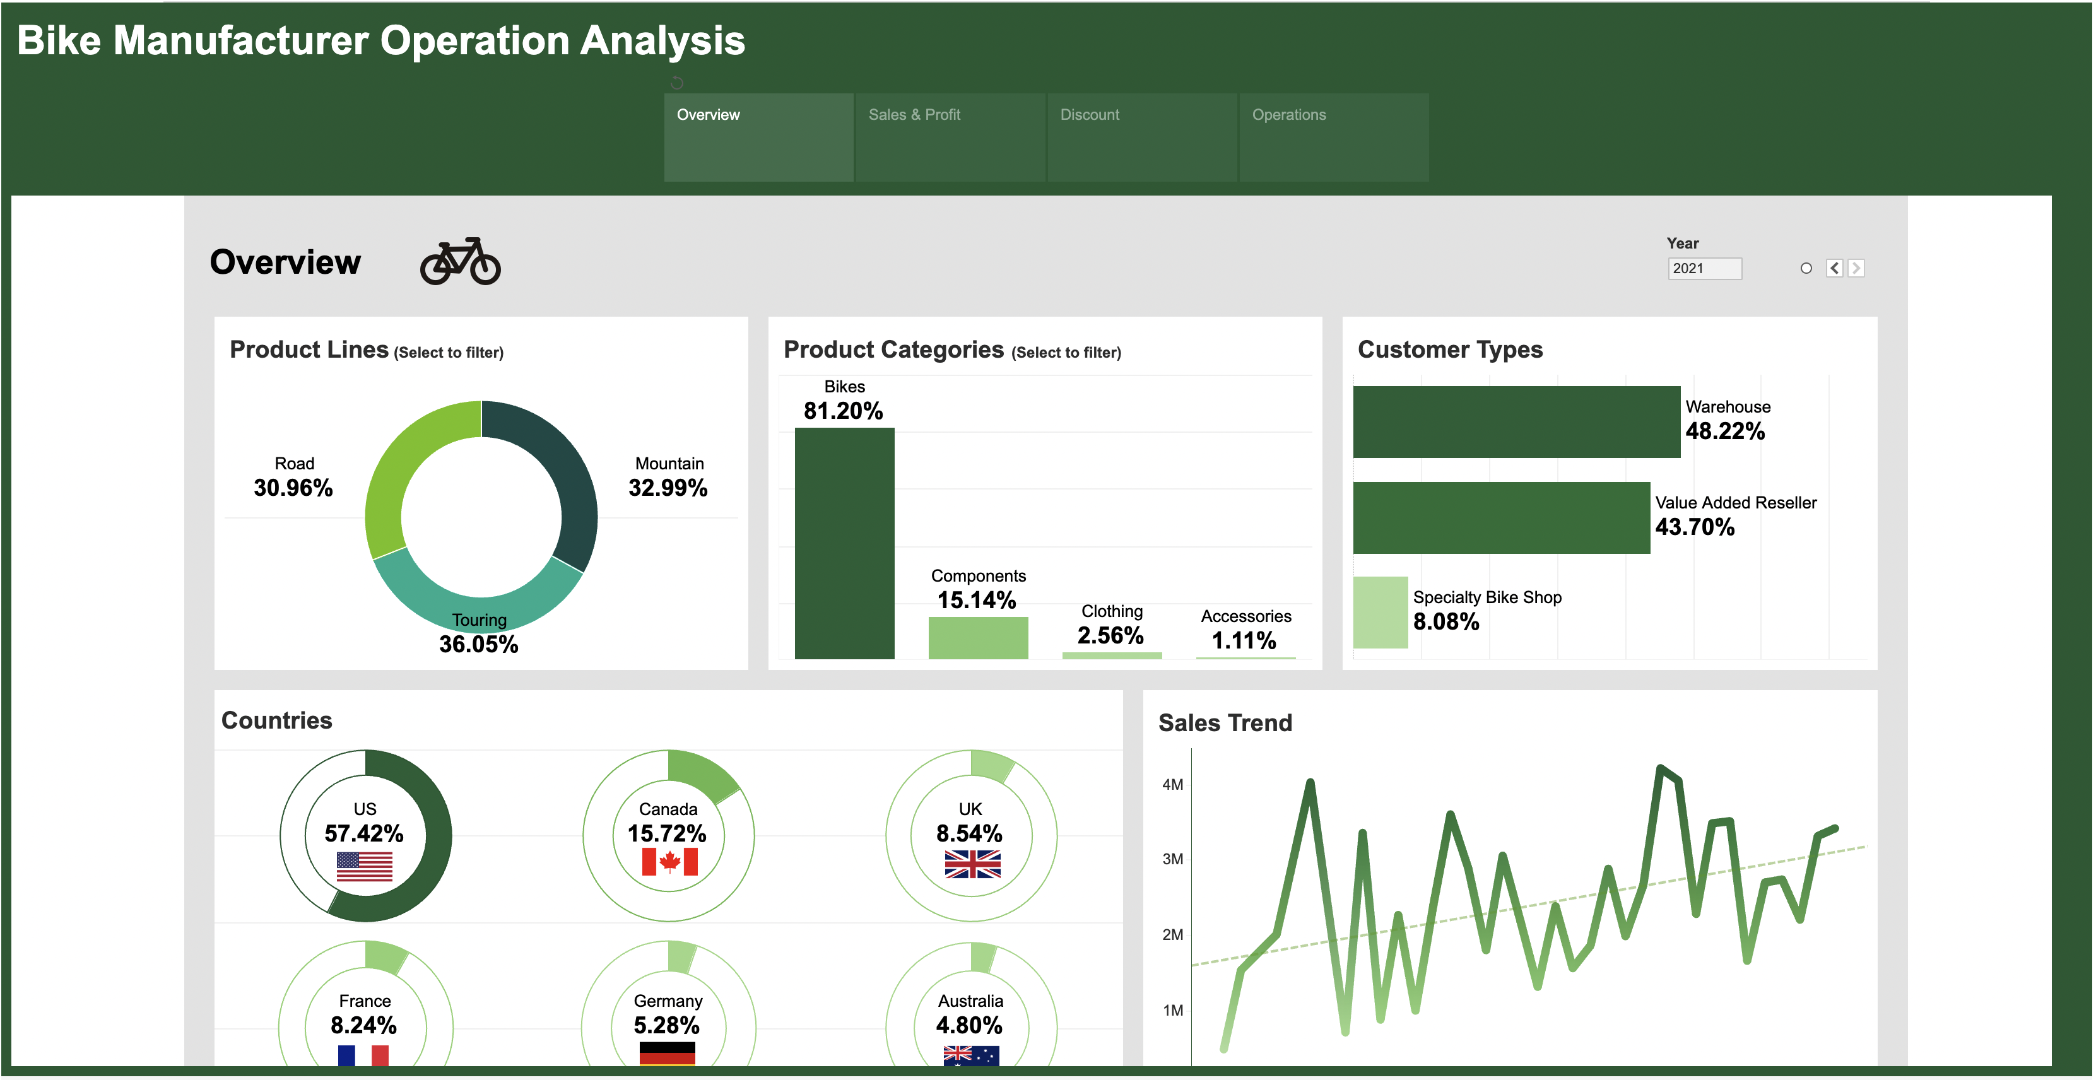Click the Year value field showing 2021

(x=1705, y=268)
